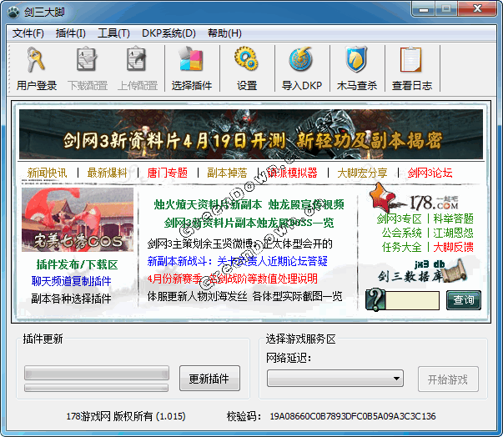Open 插件发布/下载区 link
Viewport: 503px width, 437px height.
click(x=77, y=264)
